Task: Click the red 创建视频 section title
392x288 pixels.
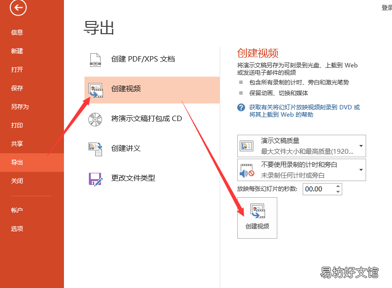Action: pyautogui.click(x=258, y=53)
